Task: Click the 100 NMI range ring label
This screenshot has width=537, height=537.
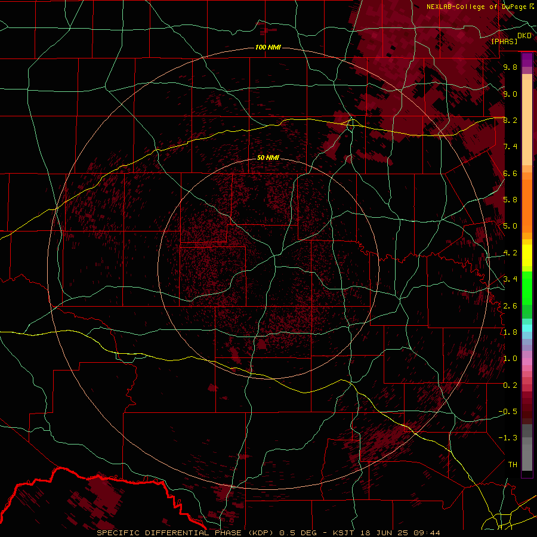Action: pyautogui.click(x=268, y=47)
